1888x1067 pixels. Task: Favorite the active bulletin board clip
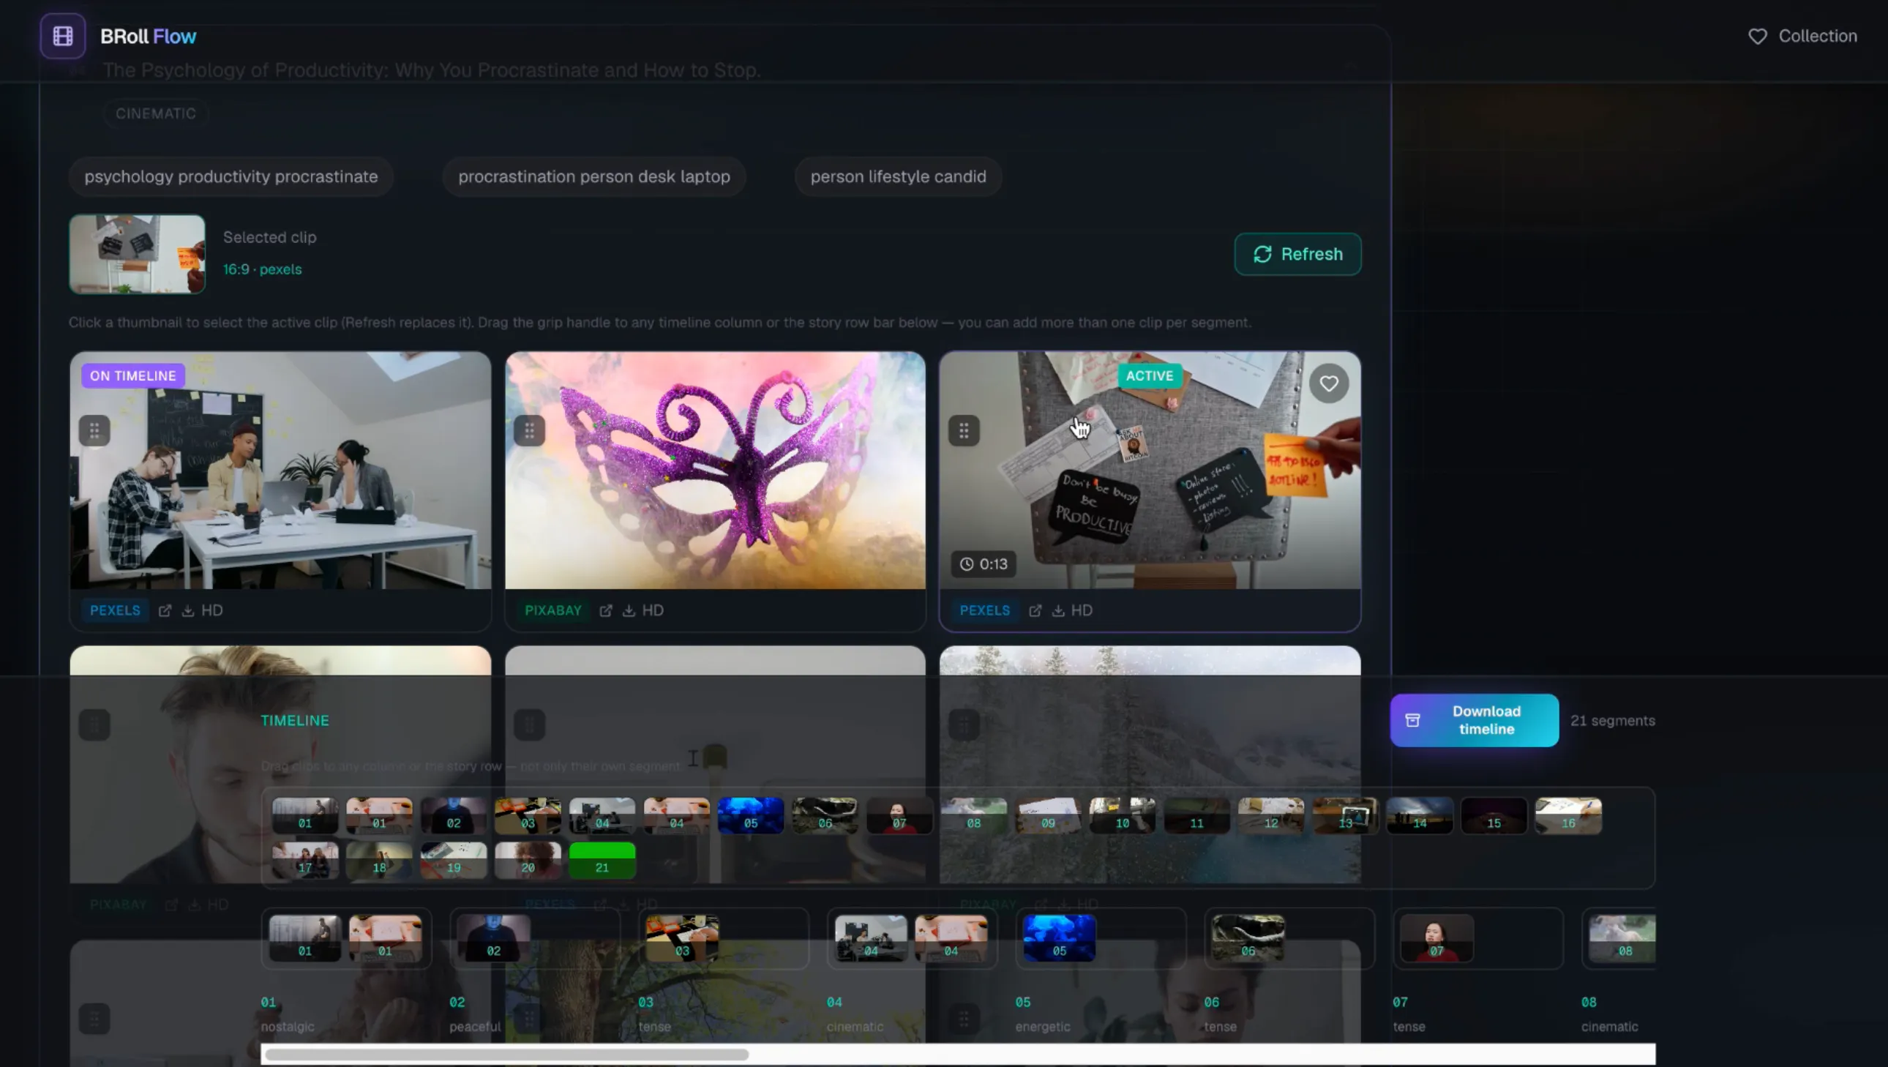click(1329, 383)
